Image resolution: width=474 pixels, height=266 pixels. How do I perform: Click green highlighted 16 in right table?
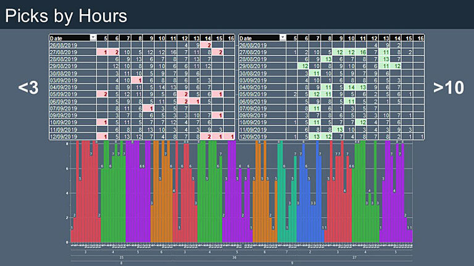pyautogui.click(x=362, y=52)
